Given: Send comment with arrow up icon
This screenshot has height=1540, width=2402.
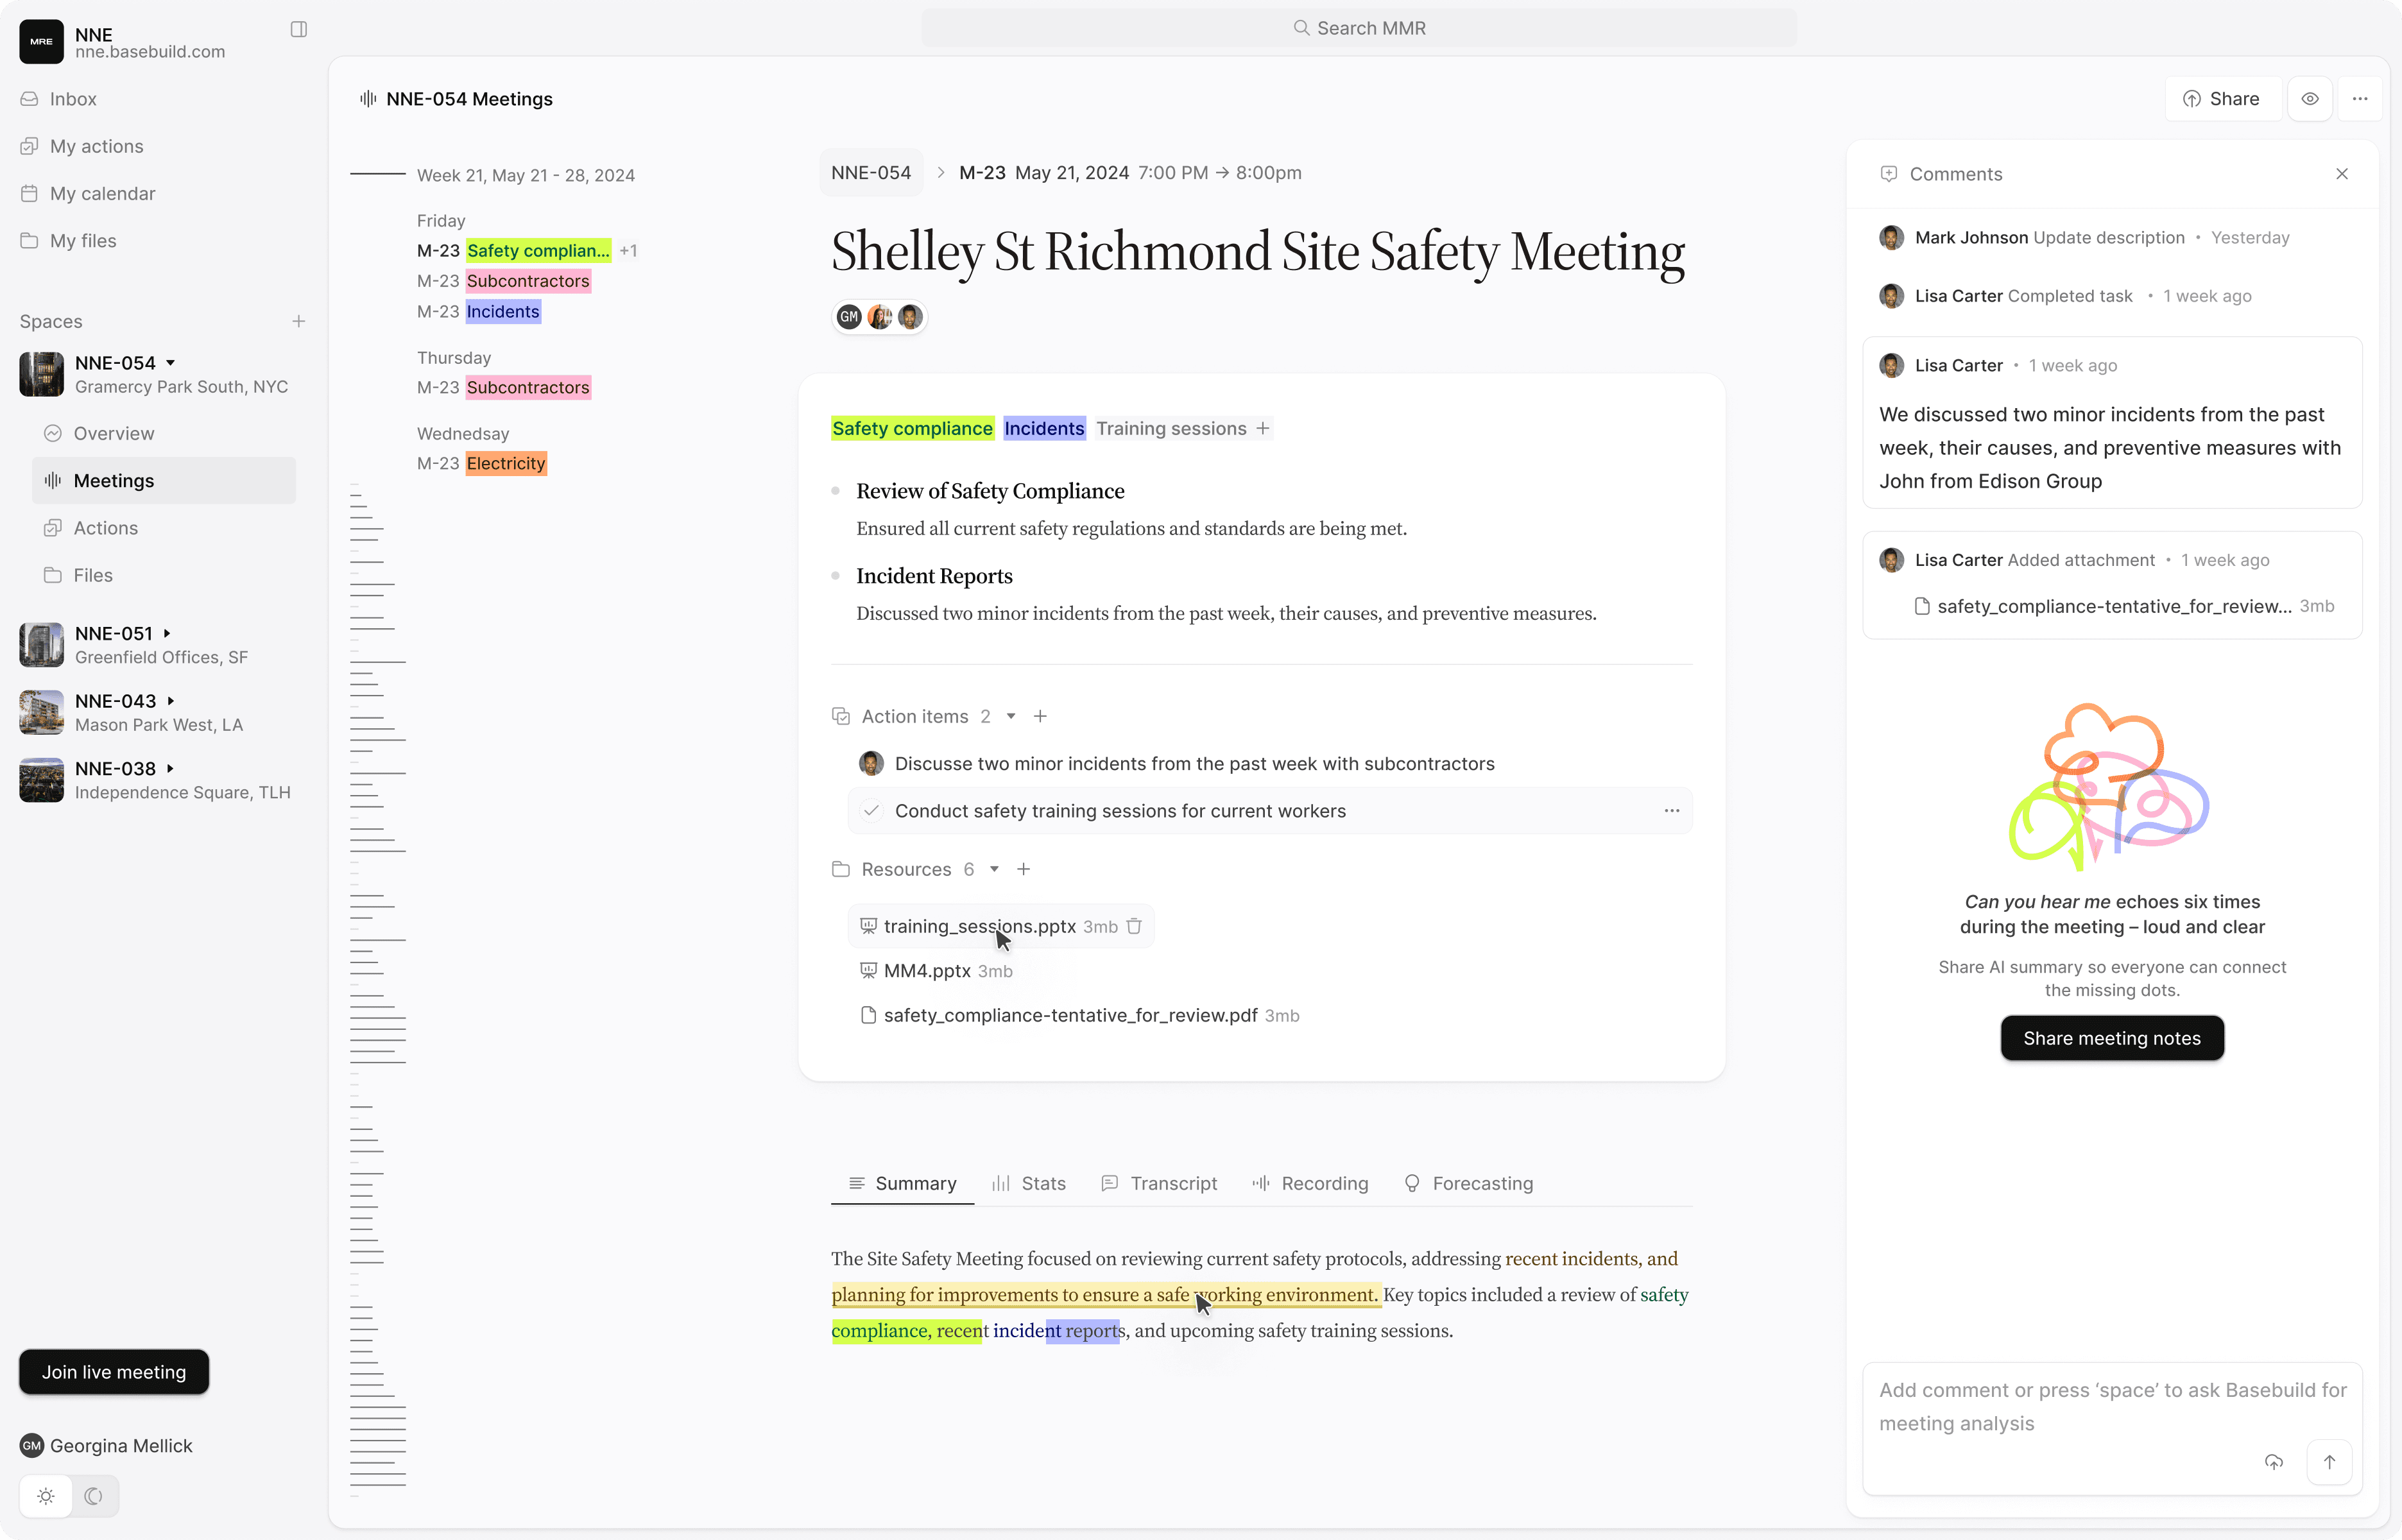Looking at the screenshot, I should pyautogui.click(x=2329, y=1462).
